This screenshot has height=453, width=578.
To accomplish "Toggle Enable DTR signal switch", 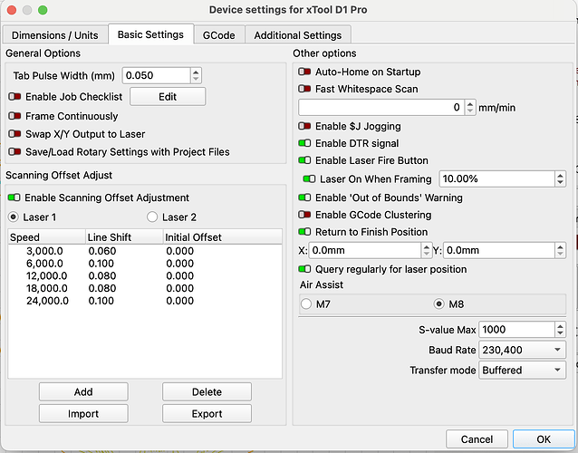I will (x=304, y=143).
